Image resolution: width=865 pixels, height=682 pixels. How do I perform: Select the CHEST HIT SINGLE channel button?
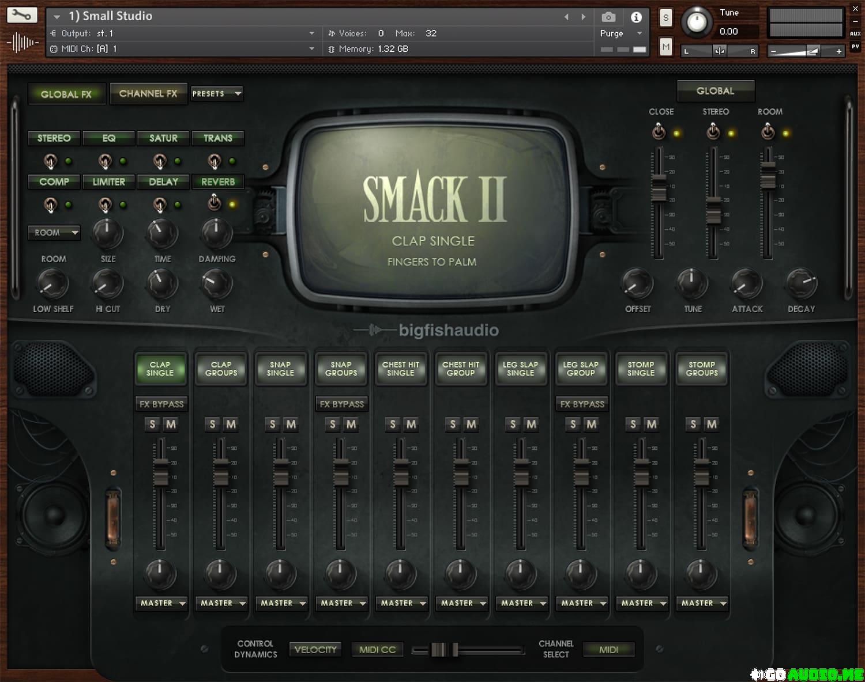tap(401, 369)
